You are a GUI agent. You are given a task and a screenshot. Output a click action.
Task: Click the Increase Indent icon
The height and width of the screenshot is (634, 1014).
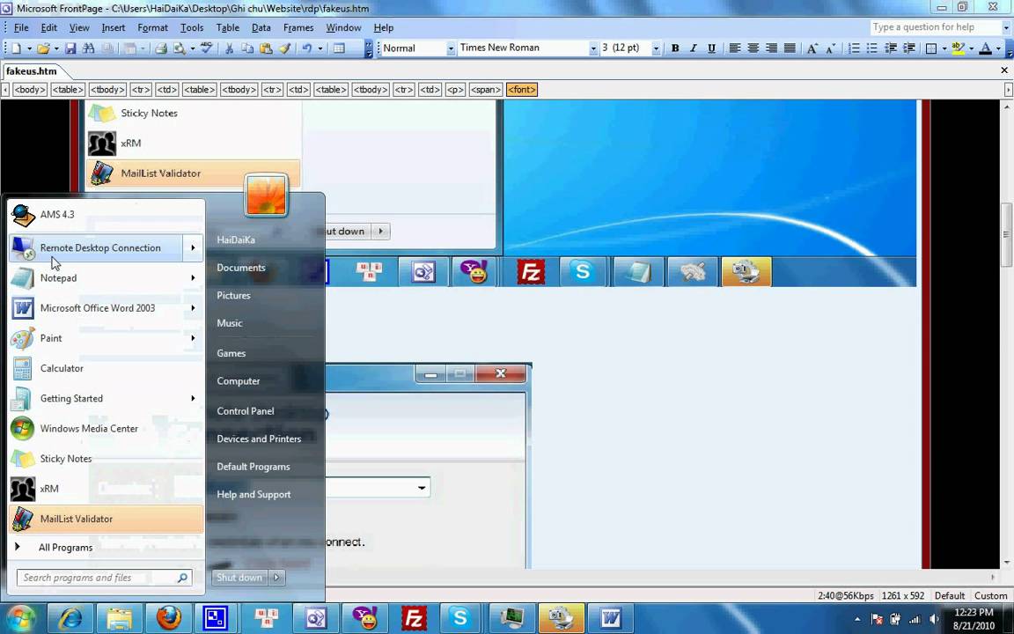click(909, 48)
